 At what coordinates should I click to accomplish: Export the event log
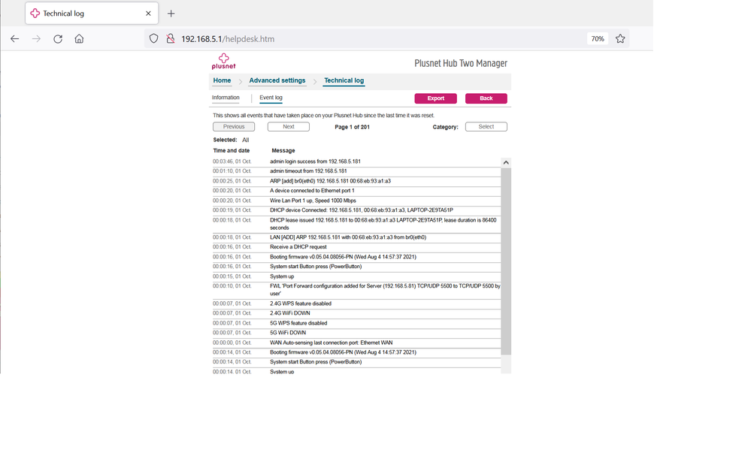click(x=435, y=98)
